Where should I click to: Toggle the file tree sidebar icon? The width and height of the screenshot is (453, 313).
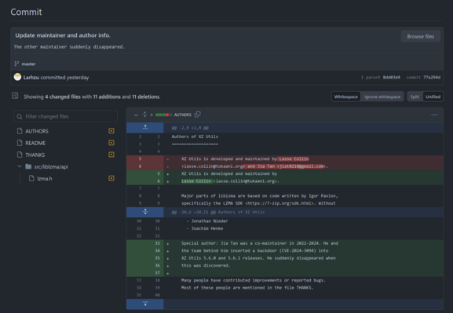point(15,96)
